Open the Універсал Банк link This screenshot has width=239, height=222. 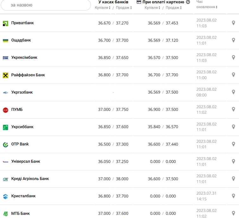(26, 161)
